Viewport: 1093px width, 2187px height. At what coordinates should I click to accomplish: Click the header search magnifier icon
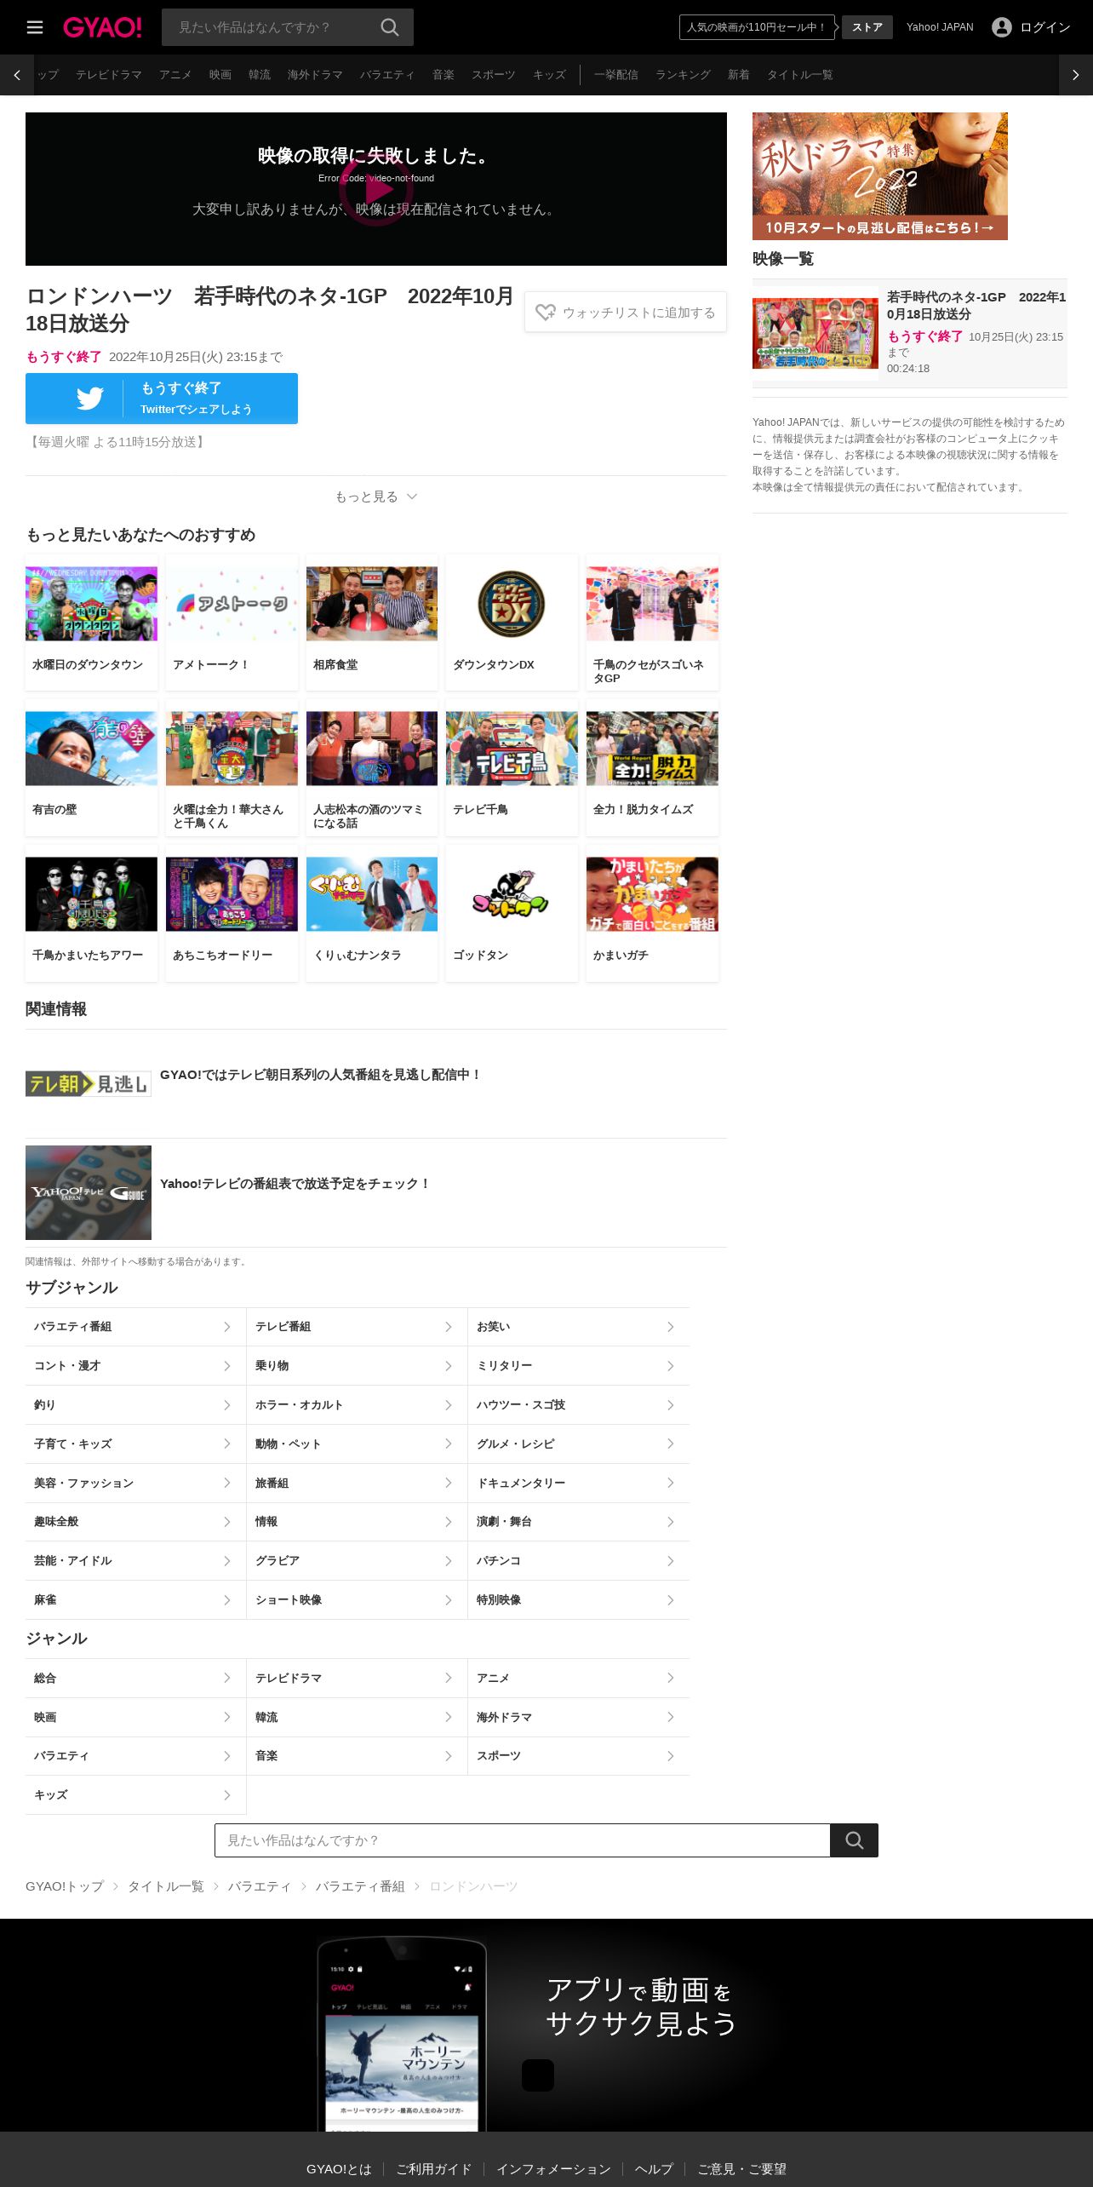coord(390,27)
